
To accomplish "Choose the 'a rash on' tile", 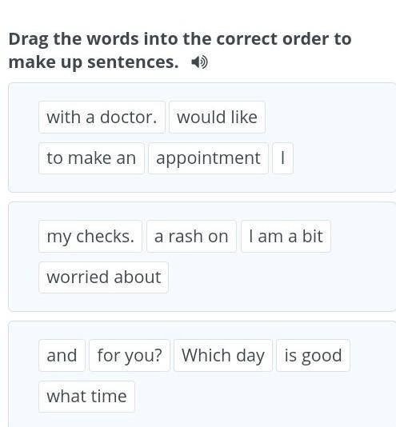I will 191,237.
